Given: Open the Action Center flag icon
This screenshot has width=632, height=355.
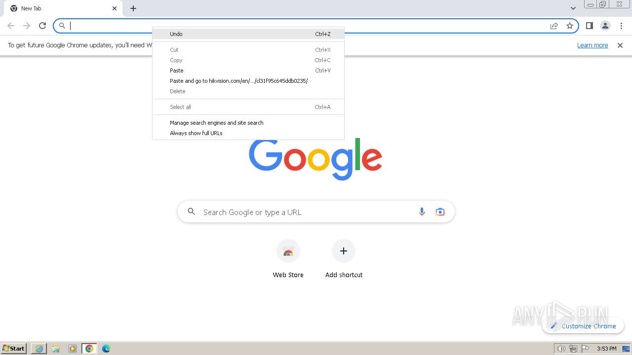Looking at the screenshot, I should [585, 349].
